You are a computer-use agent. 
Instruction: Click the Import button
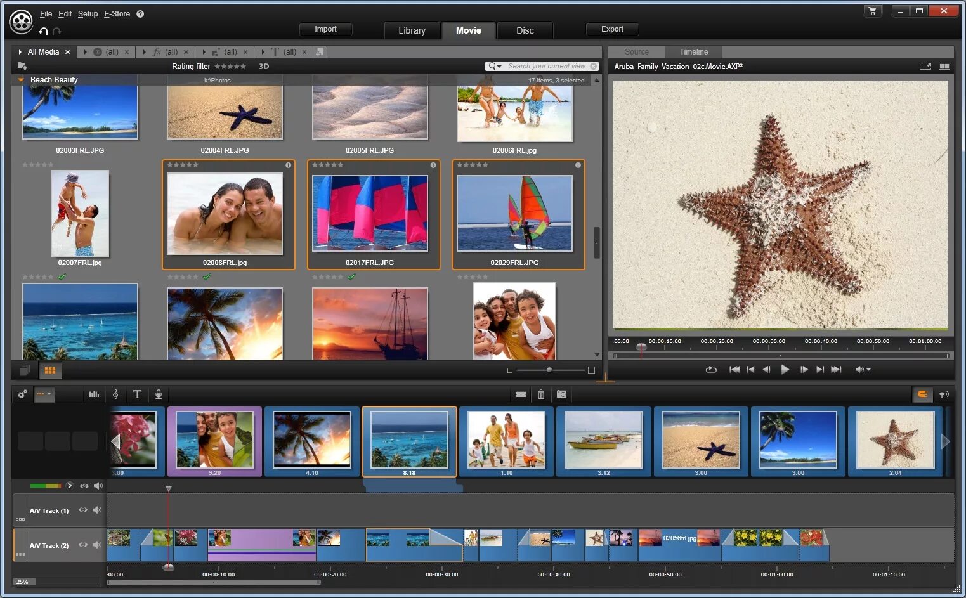(x=325, y=29)
